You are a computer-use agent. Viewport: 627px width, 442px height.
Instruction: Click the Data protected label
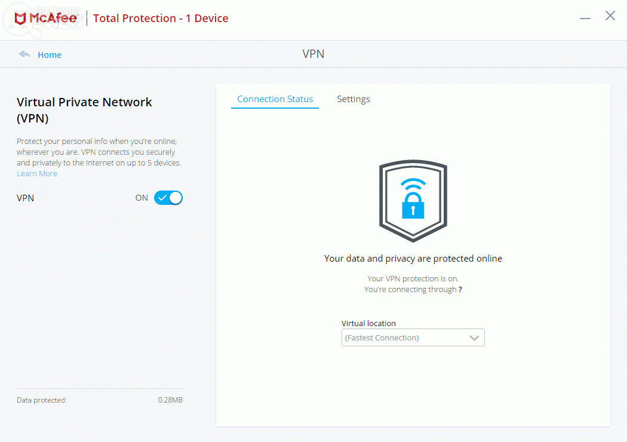(42, 400)
